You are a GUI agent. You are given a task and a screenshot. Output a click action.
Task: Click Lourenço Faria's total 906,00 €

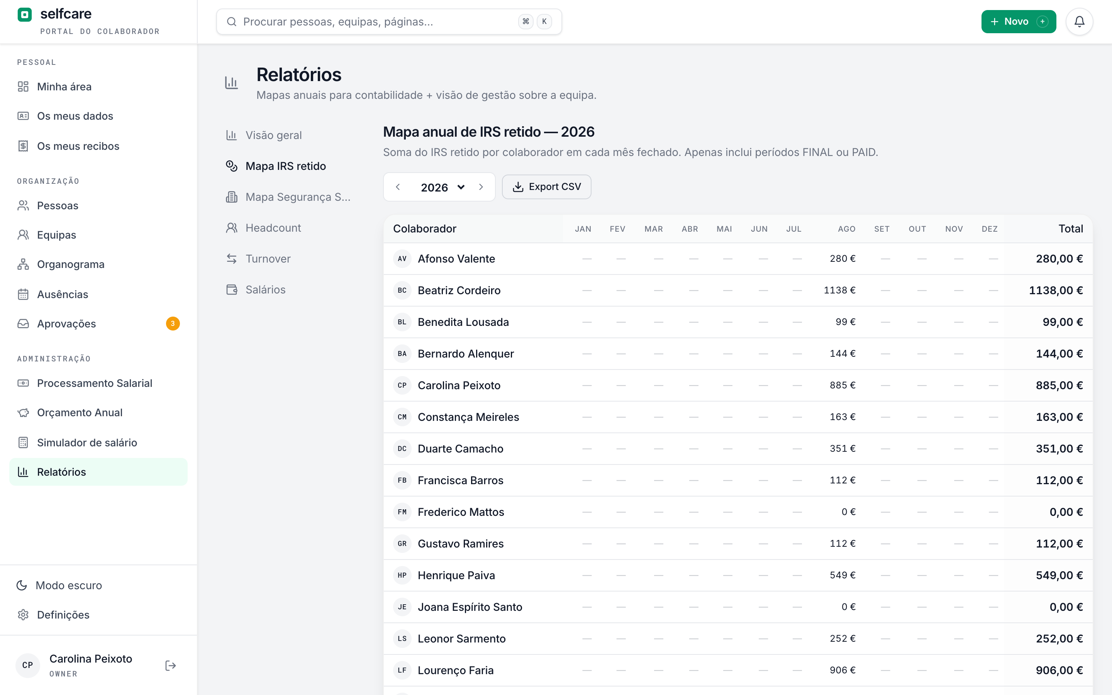click(1059, 670)
